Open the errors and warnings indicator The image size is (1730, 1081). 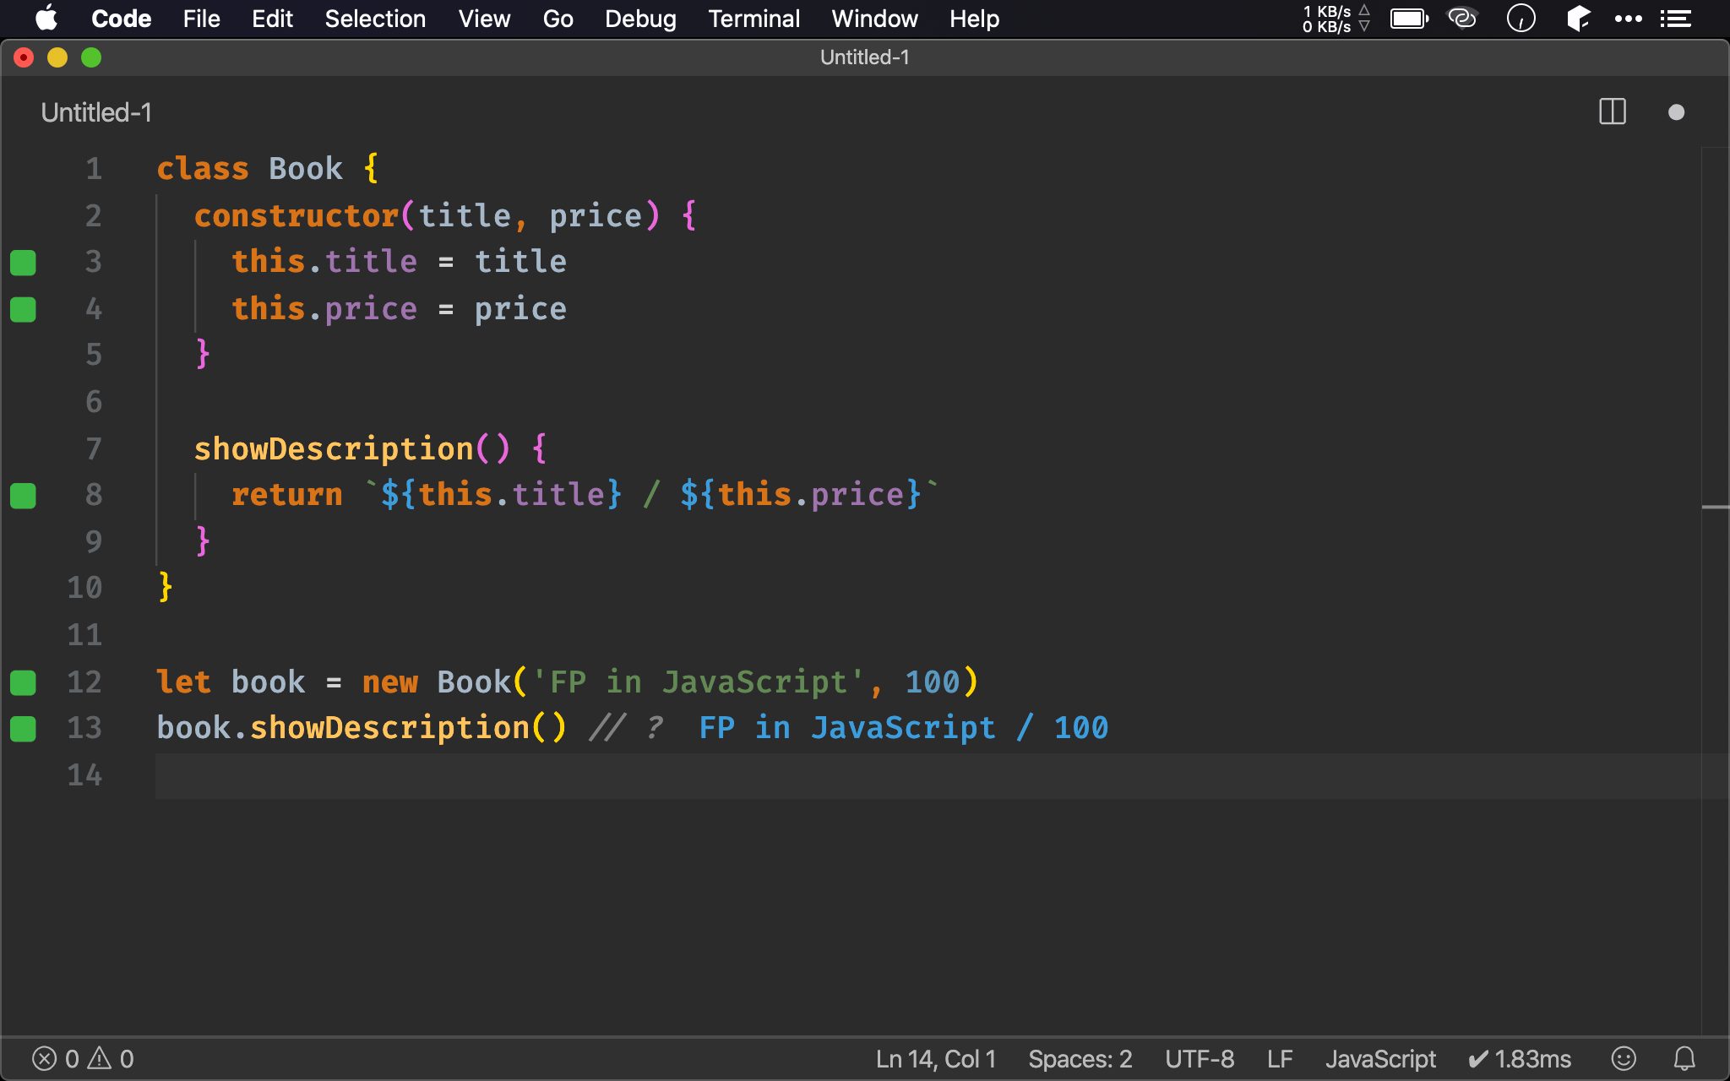tap(83, 1058)
